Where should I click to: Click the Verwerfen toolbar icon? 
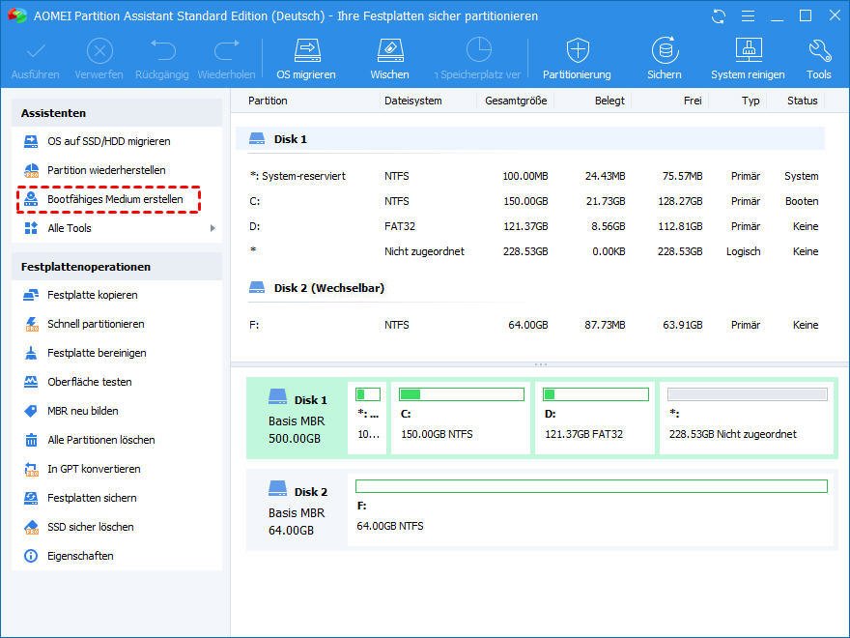99,51
